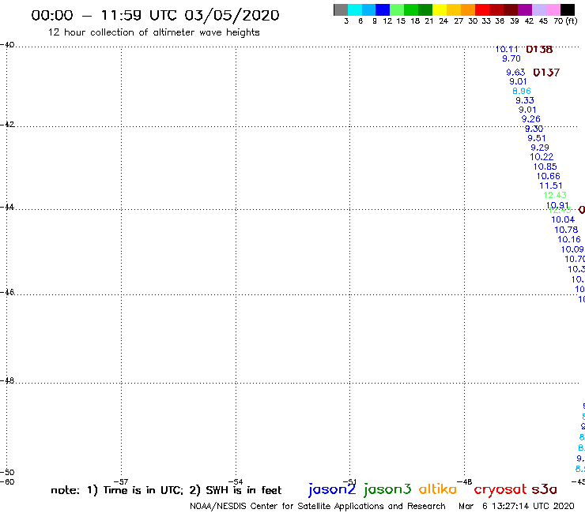Image resolution: width=585 pixels, height=513 pixels.
Task: Click the gray swatch in the wave-height legend
Action: [341, 9]
